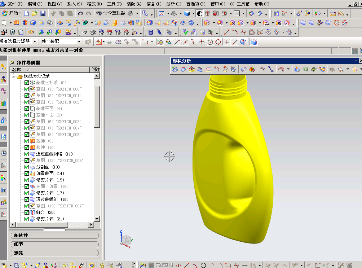362x268 pixels.
Task: Click the Fit view icon
Action: coord(162,13)
